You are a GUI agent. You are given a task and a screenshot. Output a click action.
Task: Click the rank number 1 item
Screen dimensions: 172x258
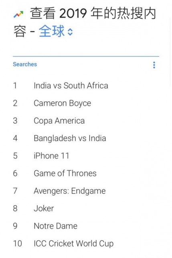15,85
